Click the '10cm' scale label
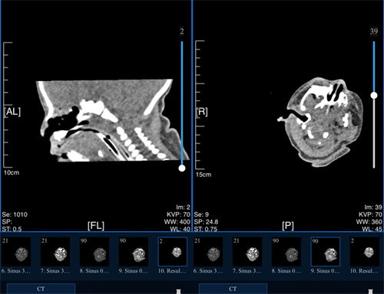 coord(12,172)
